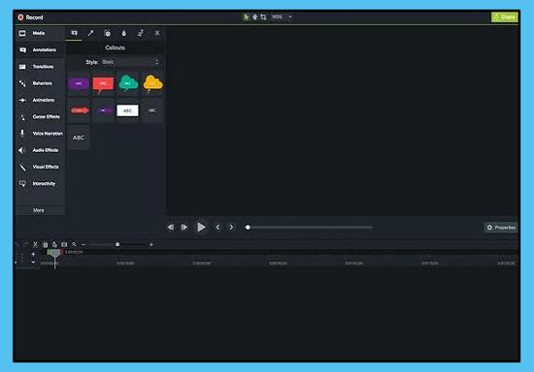Add a new track with plus icon
The image size is (534, 372).
[x=33, y=254]
